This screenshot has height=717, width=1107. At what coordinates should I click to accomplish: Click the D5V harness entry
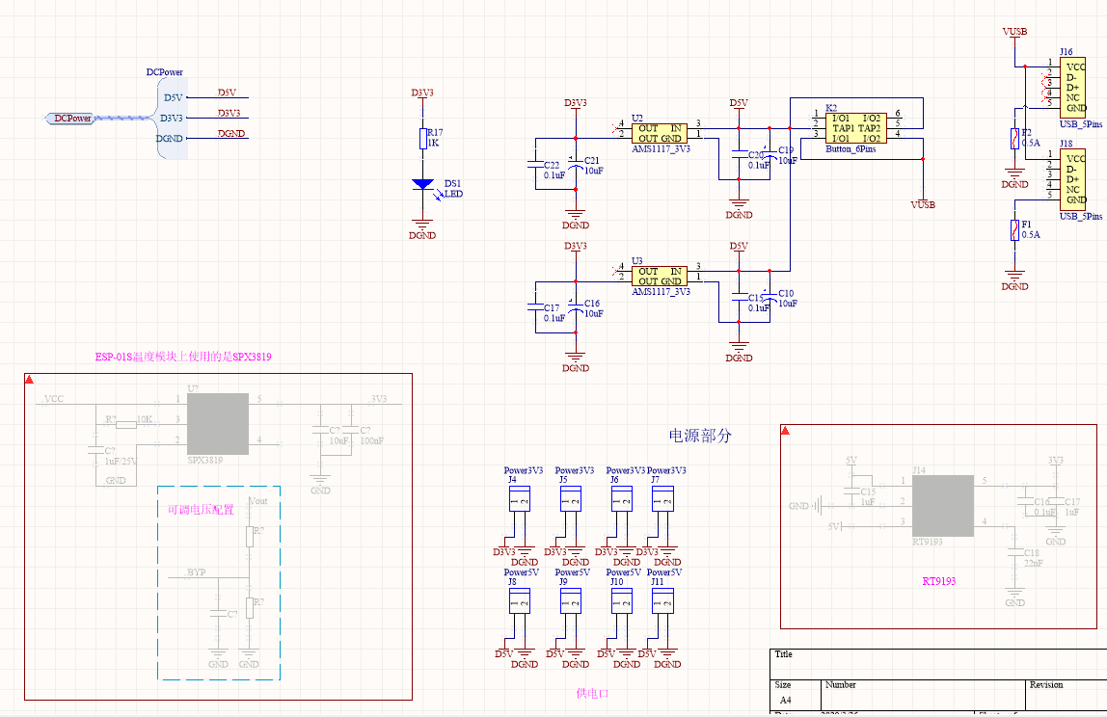[x=174, y=97]
